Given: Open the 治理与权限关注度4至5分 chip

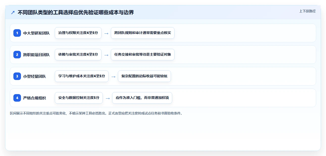Looking at the screenshot, I should 78,33.
